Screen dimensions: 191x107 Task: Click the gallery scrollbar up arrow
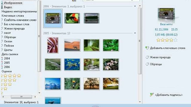tap(140, 6)
